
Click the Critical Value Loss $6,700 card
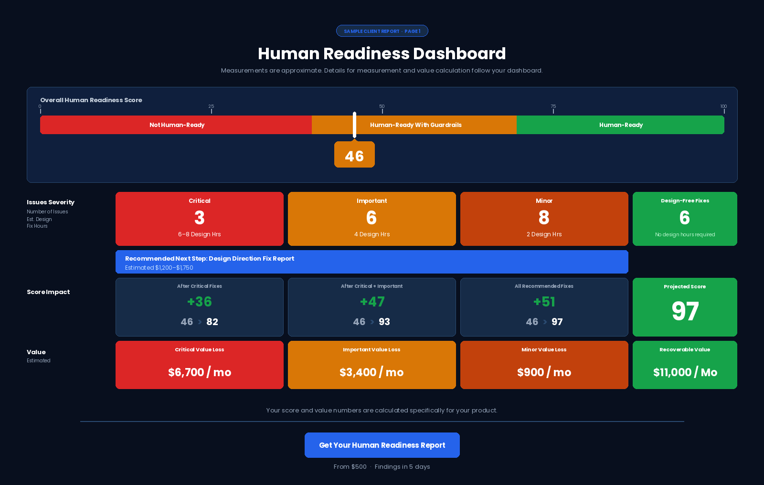[200, 365]
